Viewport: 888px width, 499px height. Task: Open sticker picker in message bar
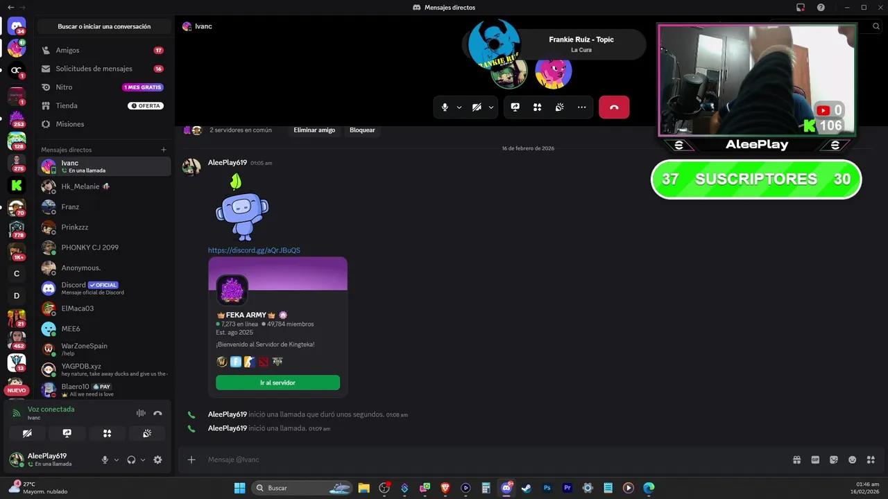pyautogui.click(x=834, y=459)
